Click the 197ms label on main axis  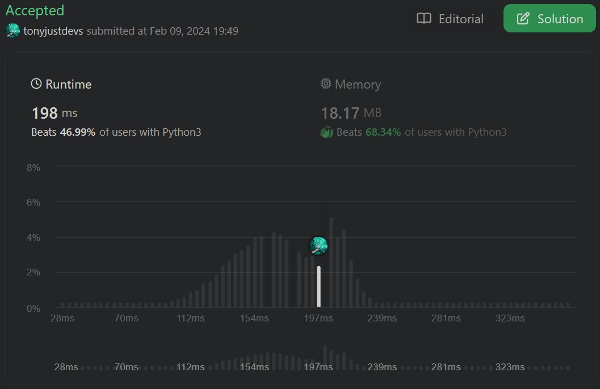click(x=318, y=318)
